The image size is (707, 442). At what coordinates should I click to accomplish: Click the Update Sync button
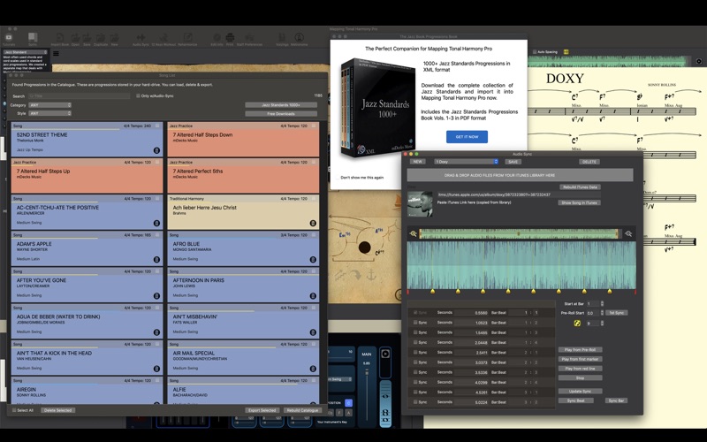click(x=580, y=391)
